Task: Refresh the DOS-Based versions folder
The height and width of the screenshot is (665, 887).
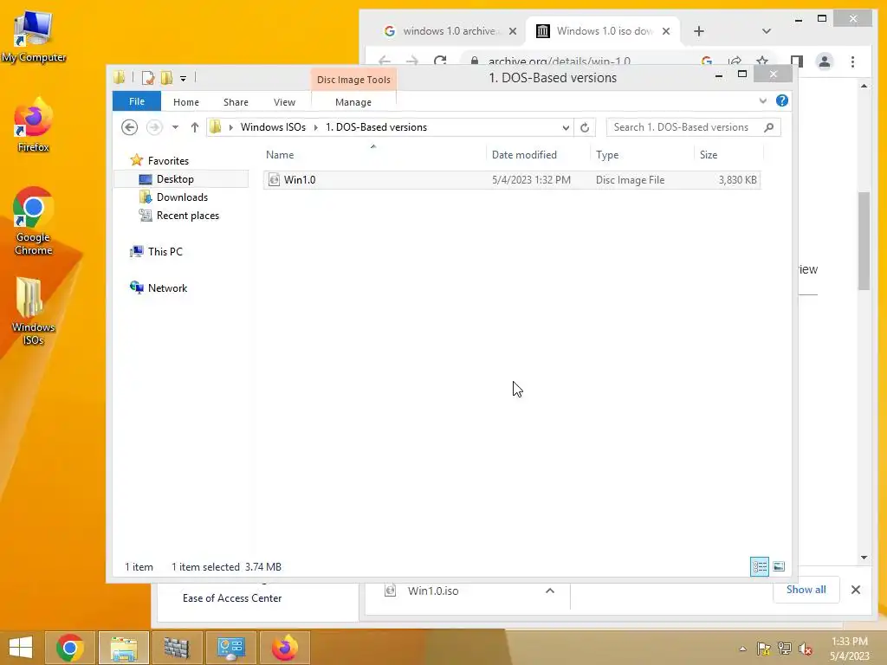Action: click(x=585, y=128)
